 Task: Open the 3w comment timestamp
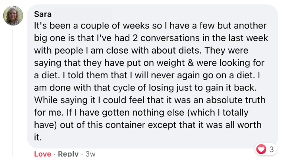pos(90,154)
